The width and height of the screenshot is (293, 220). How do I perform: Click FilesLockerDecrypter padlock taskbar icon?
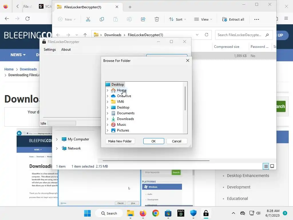[206, 213]
